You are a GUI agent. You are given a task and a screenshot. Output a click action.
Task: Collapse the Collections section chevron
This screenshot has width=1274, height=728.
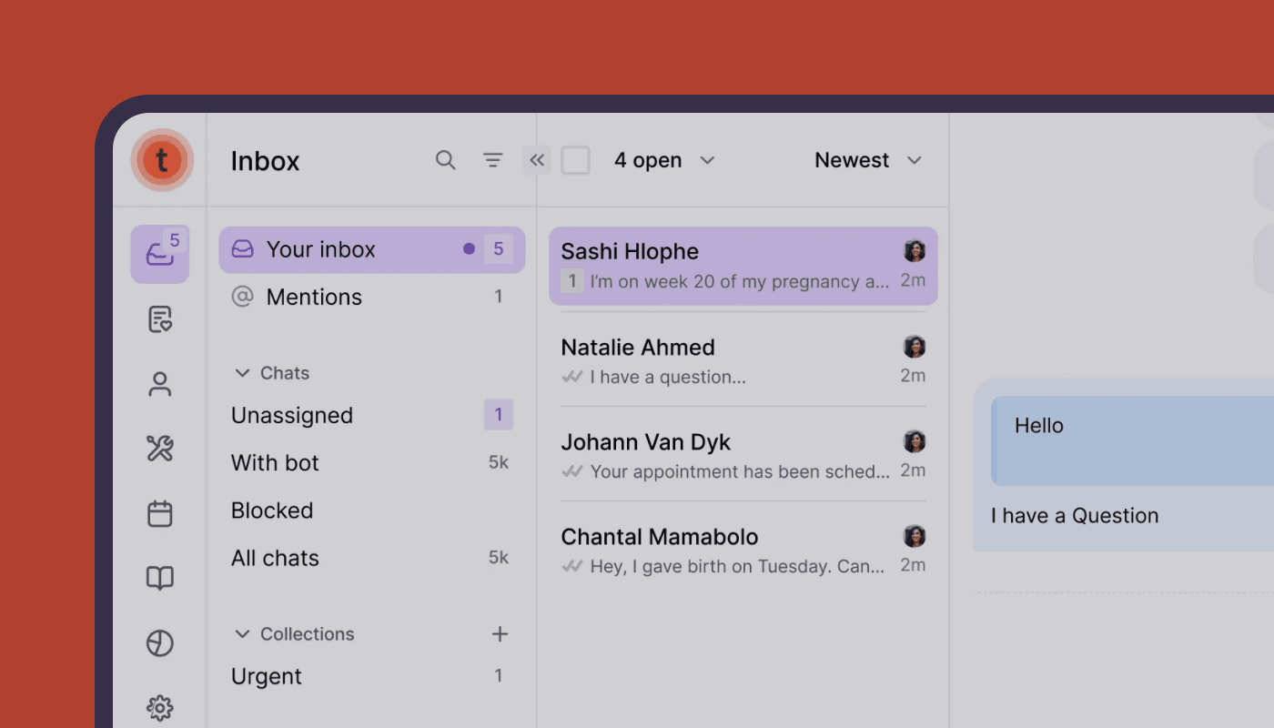242,634
